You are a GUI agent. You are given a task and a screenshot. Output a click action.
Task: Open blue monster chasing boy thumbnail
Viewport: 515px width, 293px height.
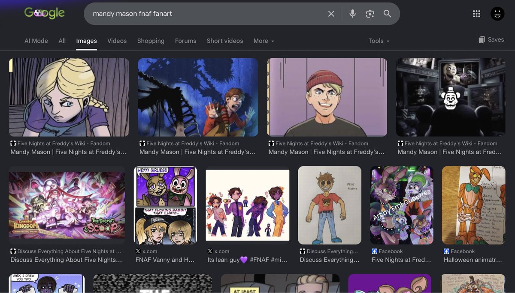point(198,97)
